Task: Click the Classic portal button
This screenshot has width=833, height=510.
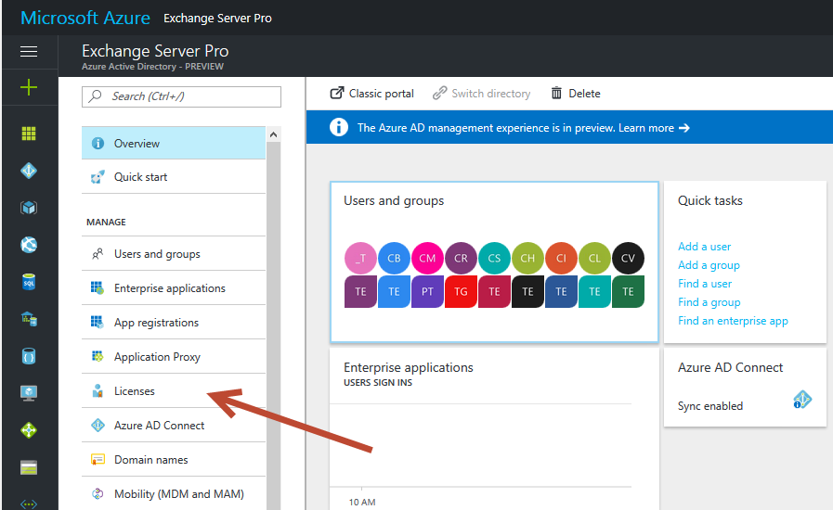Action: pyautogui.click(x=371, y=94)
